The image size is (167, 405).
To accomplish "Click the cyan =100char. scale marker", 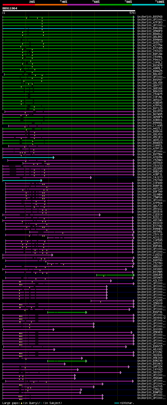I will pos(117,403).
